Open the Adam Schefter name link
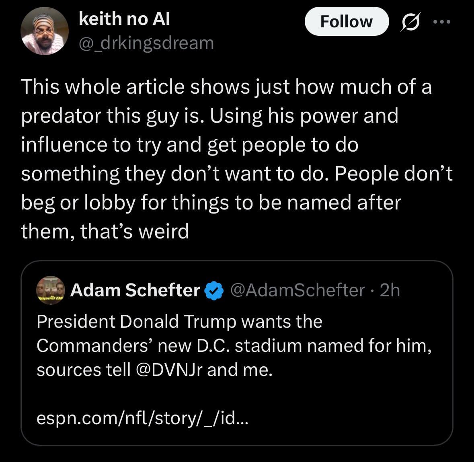 coord(135,290)
